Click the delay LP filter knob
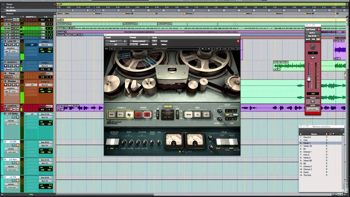This screenshot has width=350, height=197. point(211,147)
